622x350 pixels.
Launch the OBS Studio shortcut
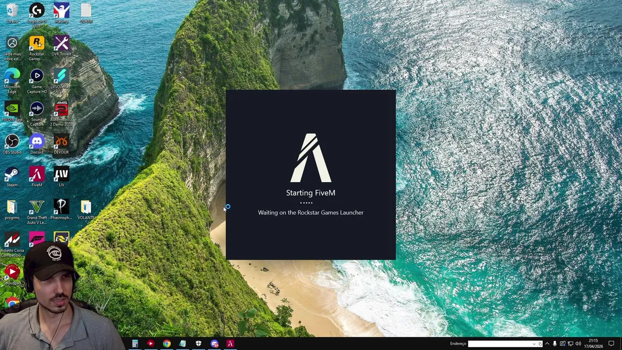[x=12, y=144]
